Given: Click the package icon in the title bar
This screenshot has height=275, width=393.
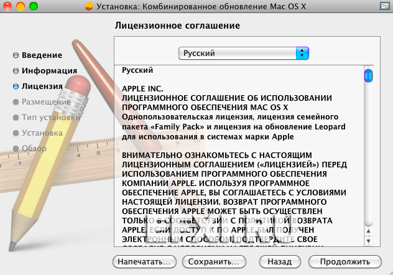Looking at the screenshot, I should tap(89, 6).
